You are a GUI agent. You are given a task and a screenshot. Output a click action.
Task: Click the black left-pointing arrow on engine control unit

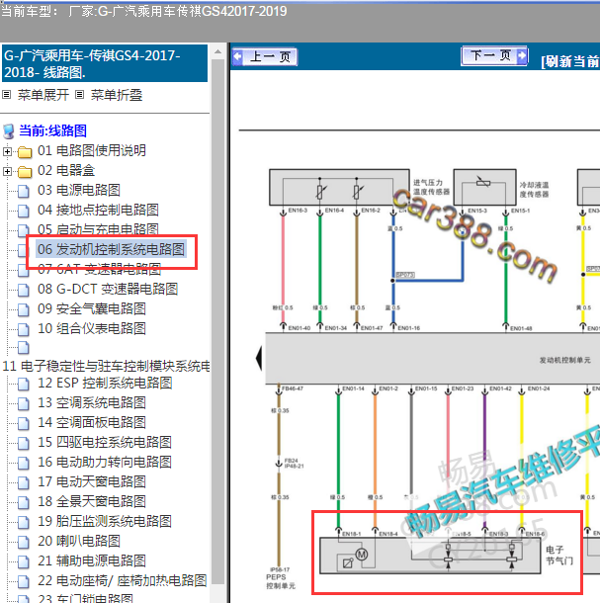point(259,358)
